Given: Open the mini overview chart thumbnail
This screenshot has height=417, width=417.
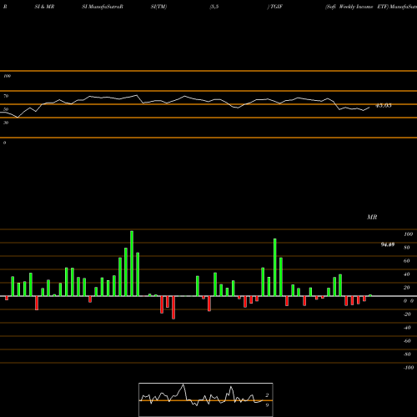Looking at the screenshot, I should (x=206, y=399).
